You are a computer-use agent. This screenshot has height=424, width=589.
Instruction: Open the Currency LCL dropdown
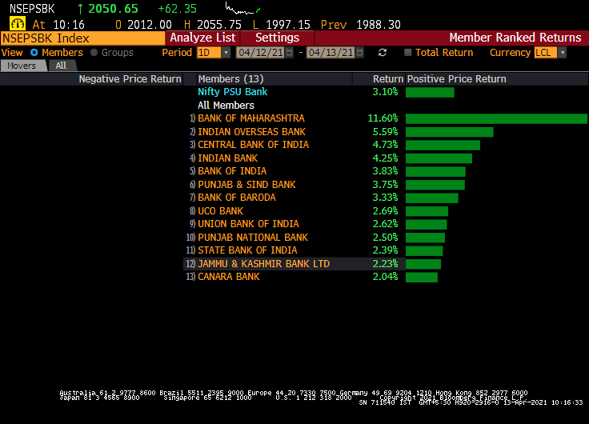(x=562, y=53)
